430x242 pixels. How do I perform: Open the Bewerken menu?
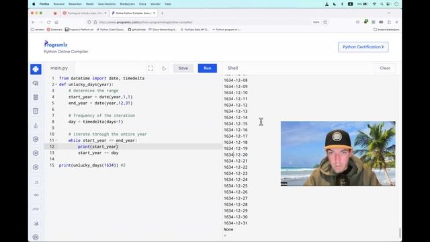pos(75,4)
